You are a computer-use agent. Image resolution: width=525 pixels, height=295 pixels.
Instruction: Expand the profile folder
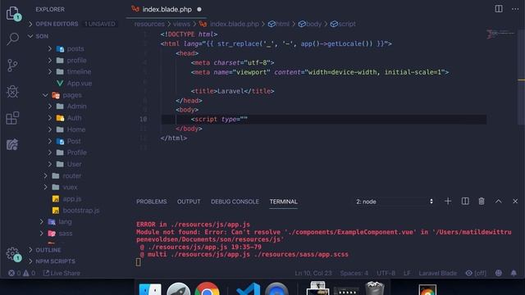coord(76,61)
